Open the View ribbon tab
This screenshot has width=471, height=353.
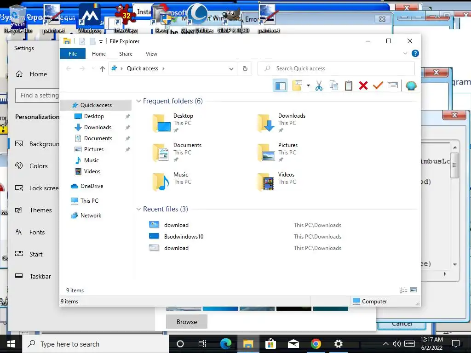pyautogui.click(x=151, y=54)
